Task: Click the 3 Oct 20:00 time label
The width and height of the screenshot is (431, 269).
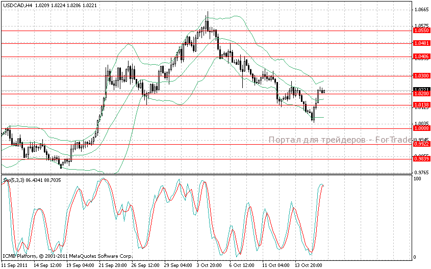Action: tap(209, 265)
